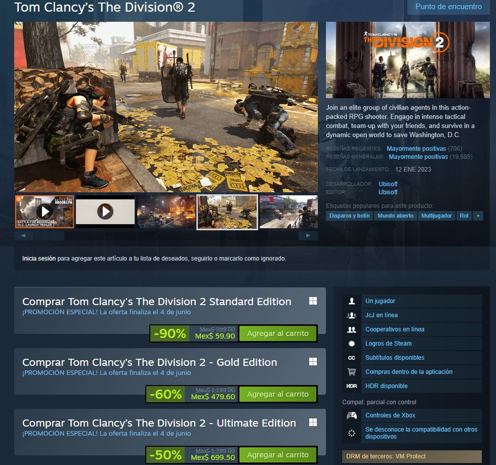This screenshot has height=465, width=496.
Task: Move the thumbnail strip scrollbar handle
Action: tap(49, 235)
